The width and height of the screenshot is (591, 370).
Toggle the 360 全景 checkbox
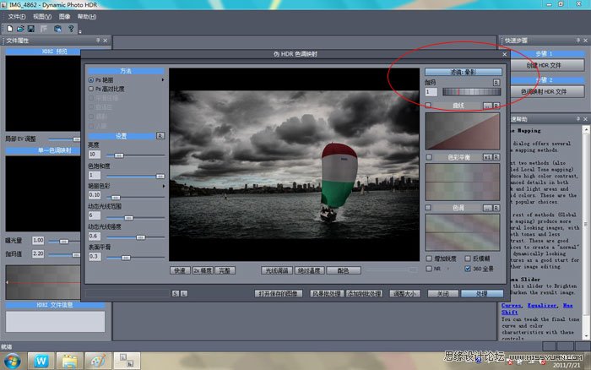[467, 269]
